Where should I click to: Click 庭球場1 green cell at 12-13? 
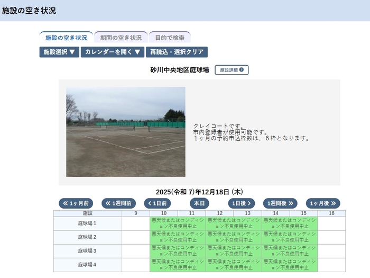(234, 223)
